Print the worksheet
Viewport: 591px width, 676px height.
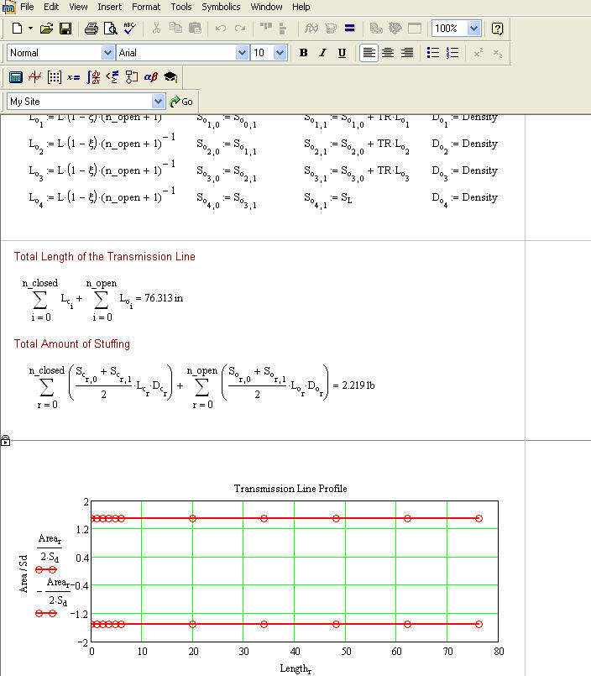[91, 29]
